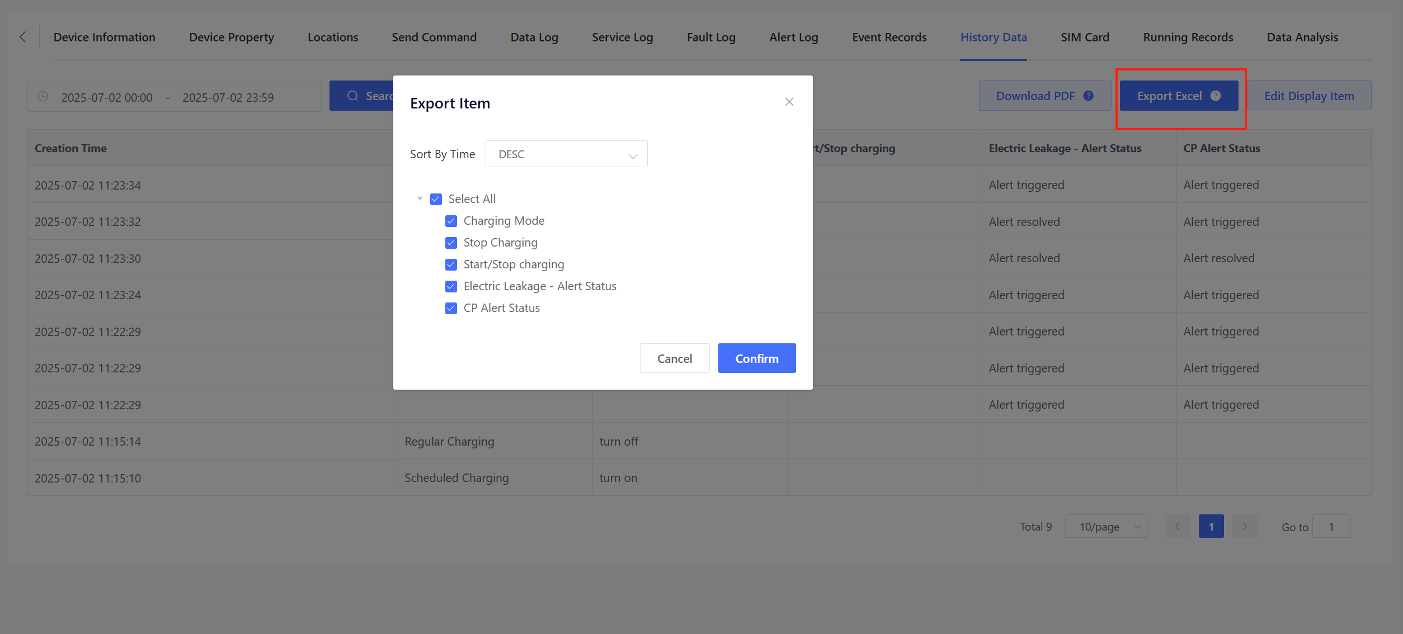Open the Data Analysis tab
The height and width of the screenshot is (634, 1403).
[x=1302, y=37]
